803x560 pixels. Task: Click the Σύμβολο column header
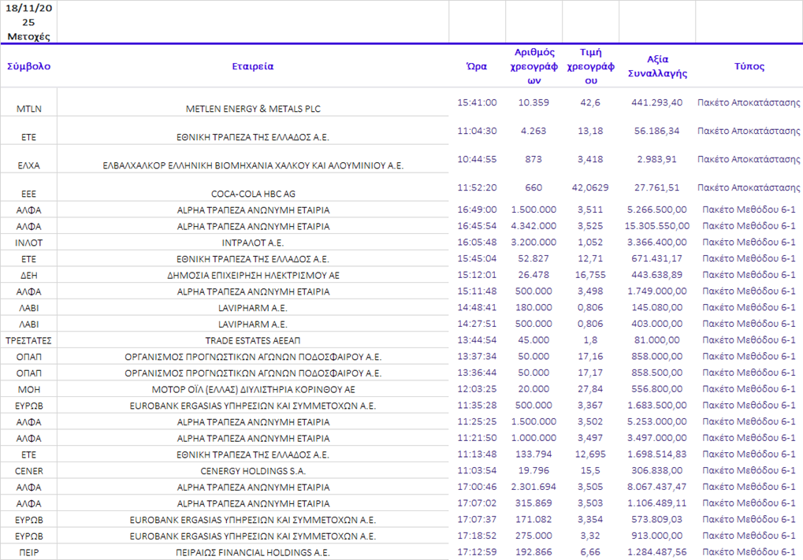click(28, 66)
